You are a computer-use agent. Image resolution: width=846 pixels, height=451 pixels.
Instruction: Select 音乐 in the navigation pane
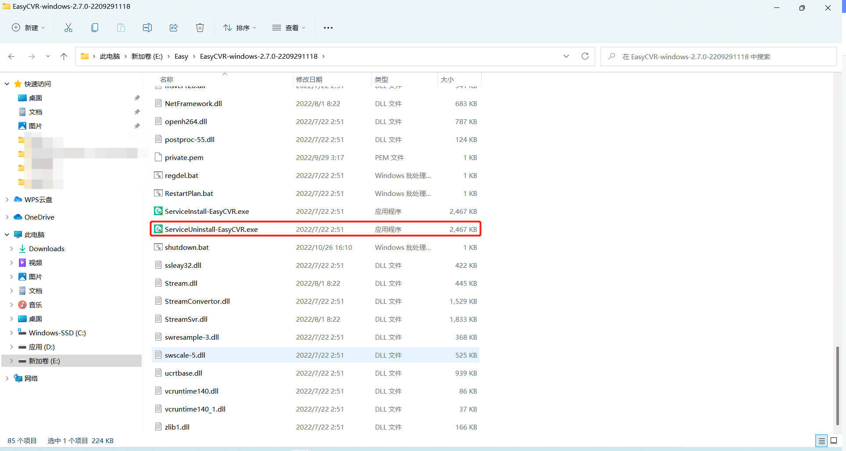36,305
